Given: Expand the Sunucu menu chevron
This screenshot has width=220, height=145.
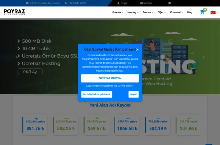Looking at the screenshot, I should pyautogui.click(x=153, y=12).
